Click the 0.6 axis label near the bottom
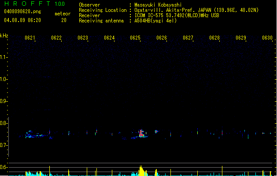Image resolution: width=277 pixels, height=176 pixels. click(x=4, y=167)
